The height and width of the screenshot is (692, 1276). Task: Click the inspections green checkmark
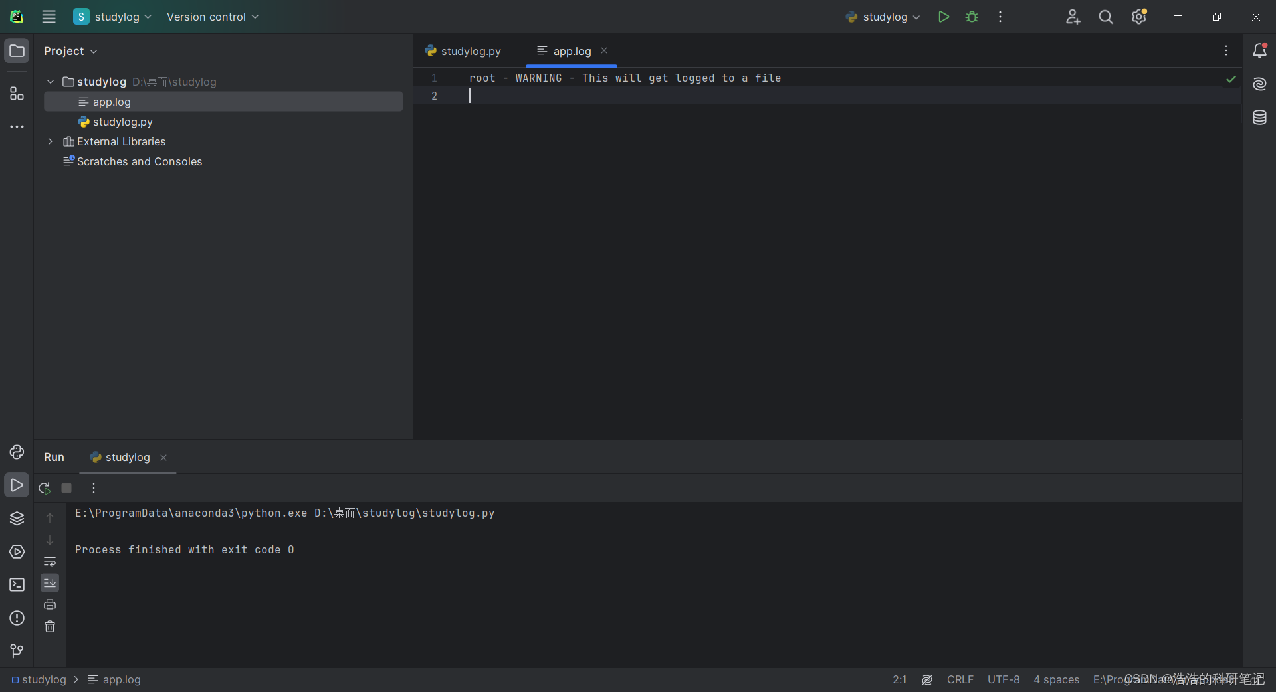pos(1231,79)
